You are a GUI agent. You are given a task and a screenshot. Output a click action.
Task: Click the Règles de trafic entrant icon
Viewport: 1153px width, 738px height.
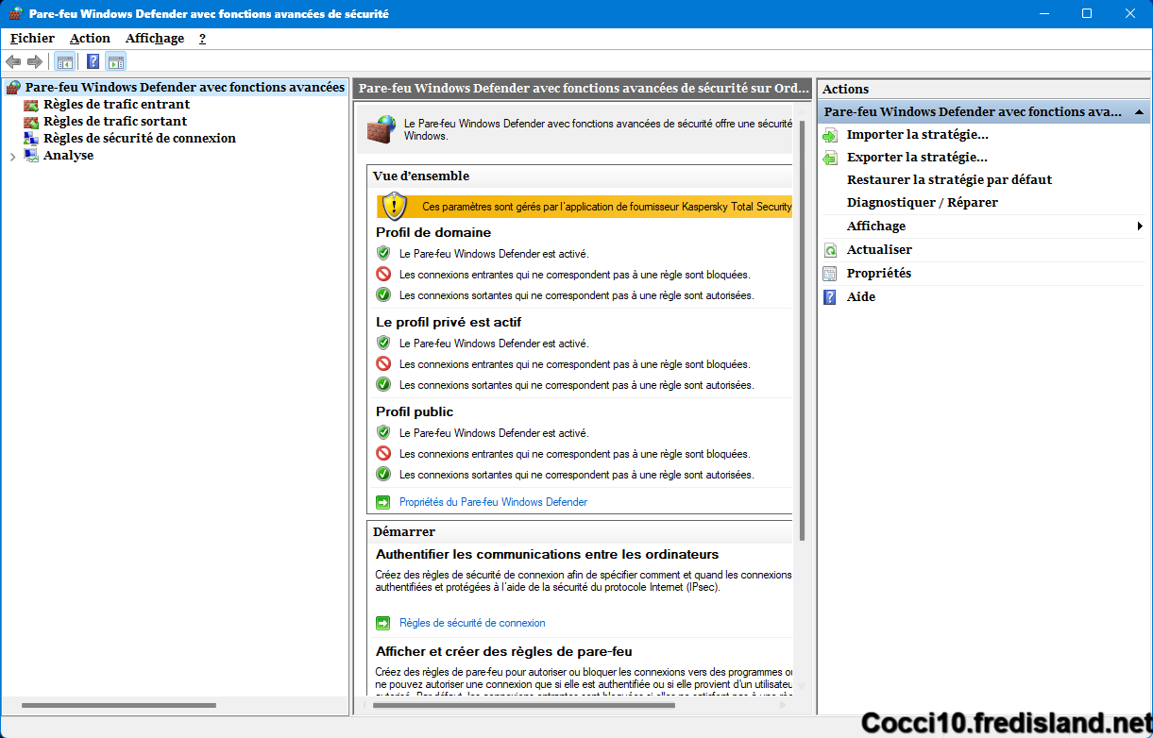pos(31,105)
